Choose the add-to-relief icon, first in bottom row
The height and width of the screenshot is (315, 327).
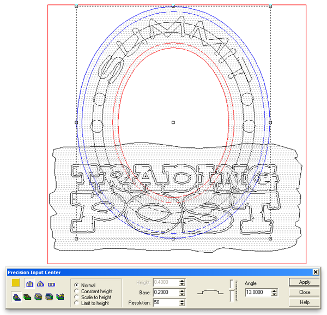tap(16, 297)
